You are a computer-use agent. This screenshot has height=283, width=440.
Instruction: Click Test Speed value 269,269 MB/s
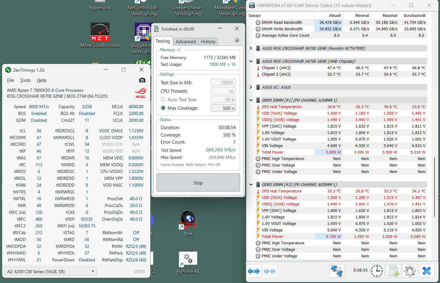[221, 150]
